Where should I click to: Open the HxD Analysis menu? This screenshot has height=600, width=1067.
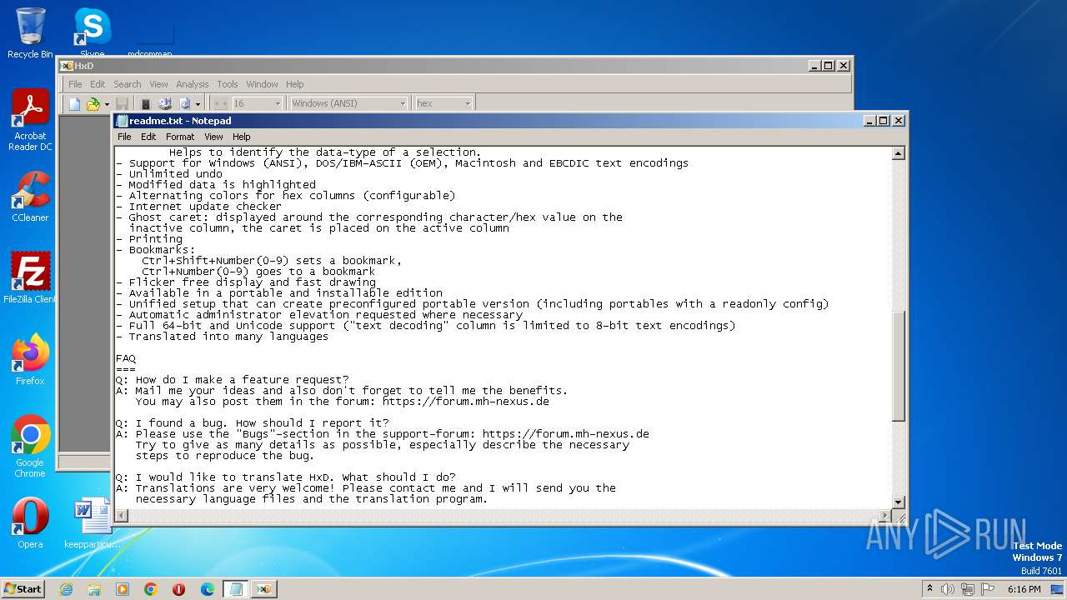[192, 84]
